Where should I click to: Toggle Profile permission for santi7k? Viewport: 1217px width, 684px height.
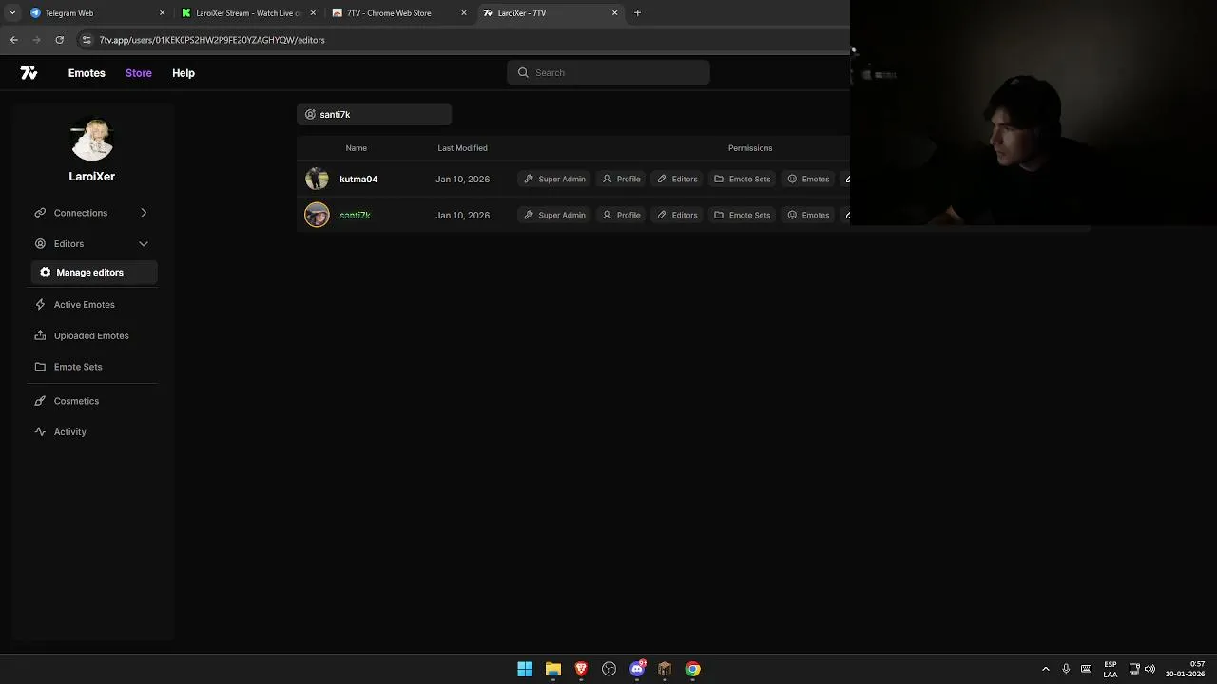click(621, 215)
